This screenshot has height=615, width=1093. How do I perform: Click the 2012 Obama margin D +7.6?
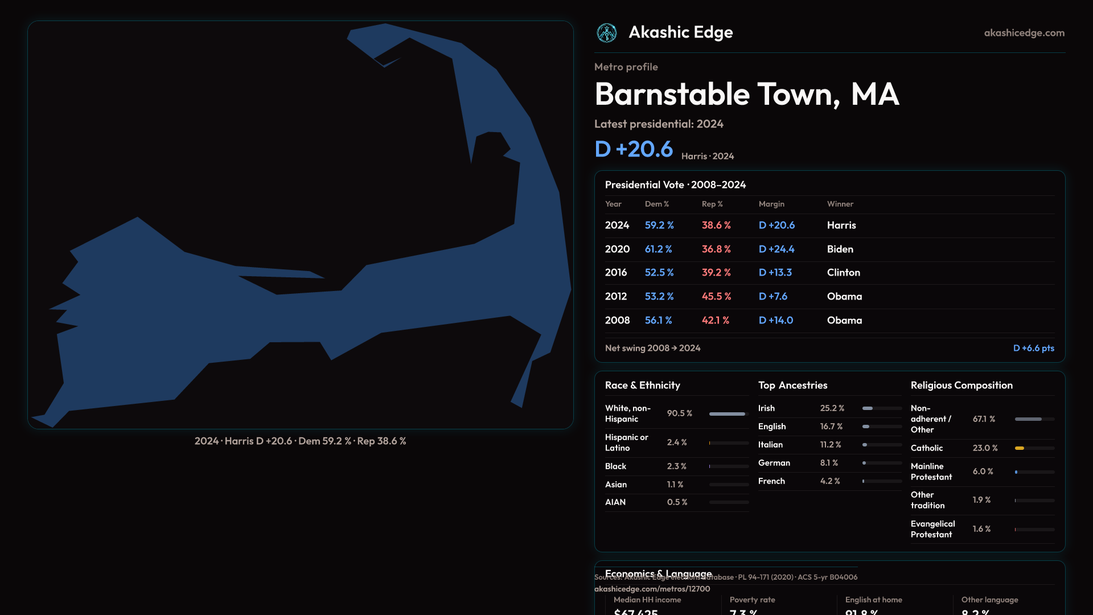pos(773,297)
